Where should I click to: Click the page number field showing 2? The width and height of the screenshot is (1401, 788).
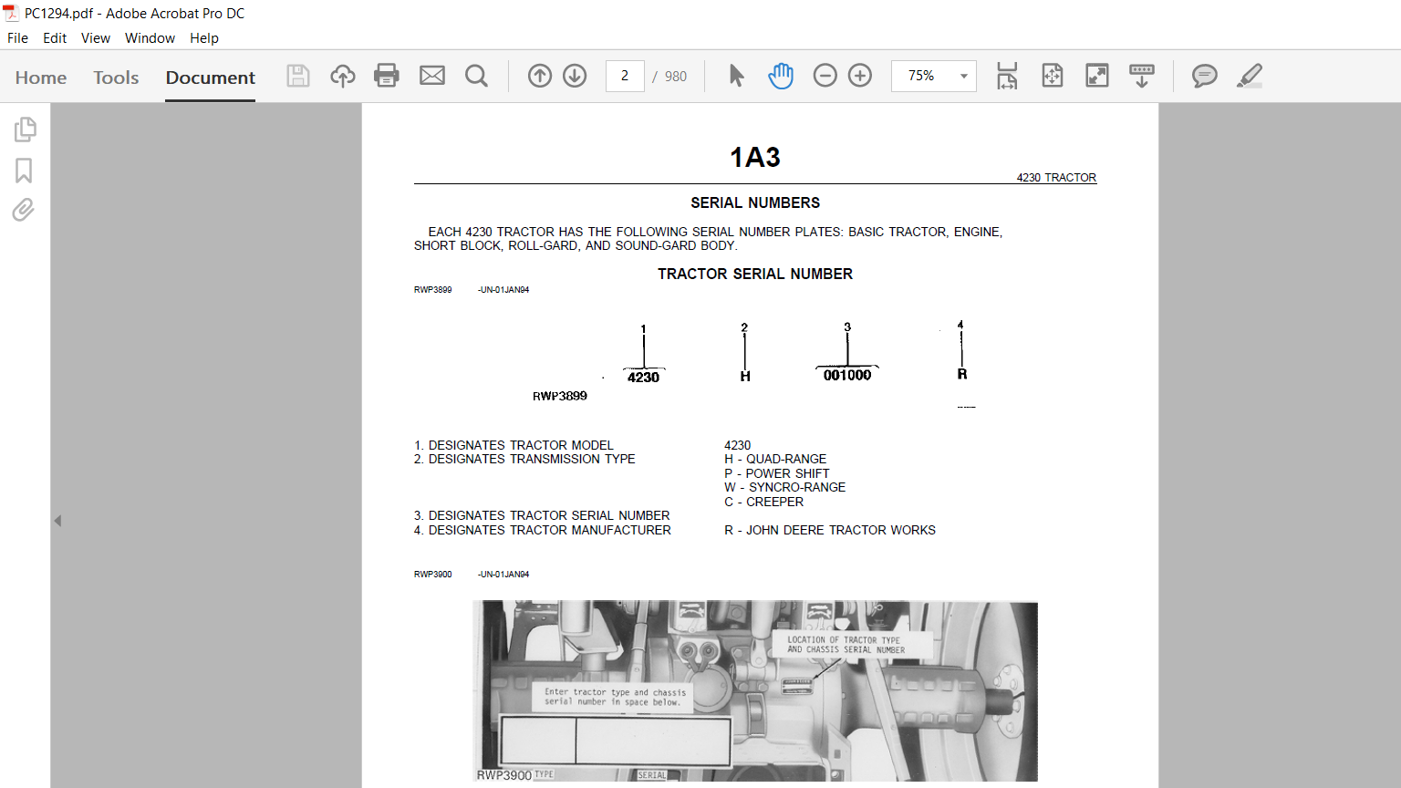click(625, 76)
